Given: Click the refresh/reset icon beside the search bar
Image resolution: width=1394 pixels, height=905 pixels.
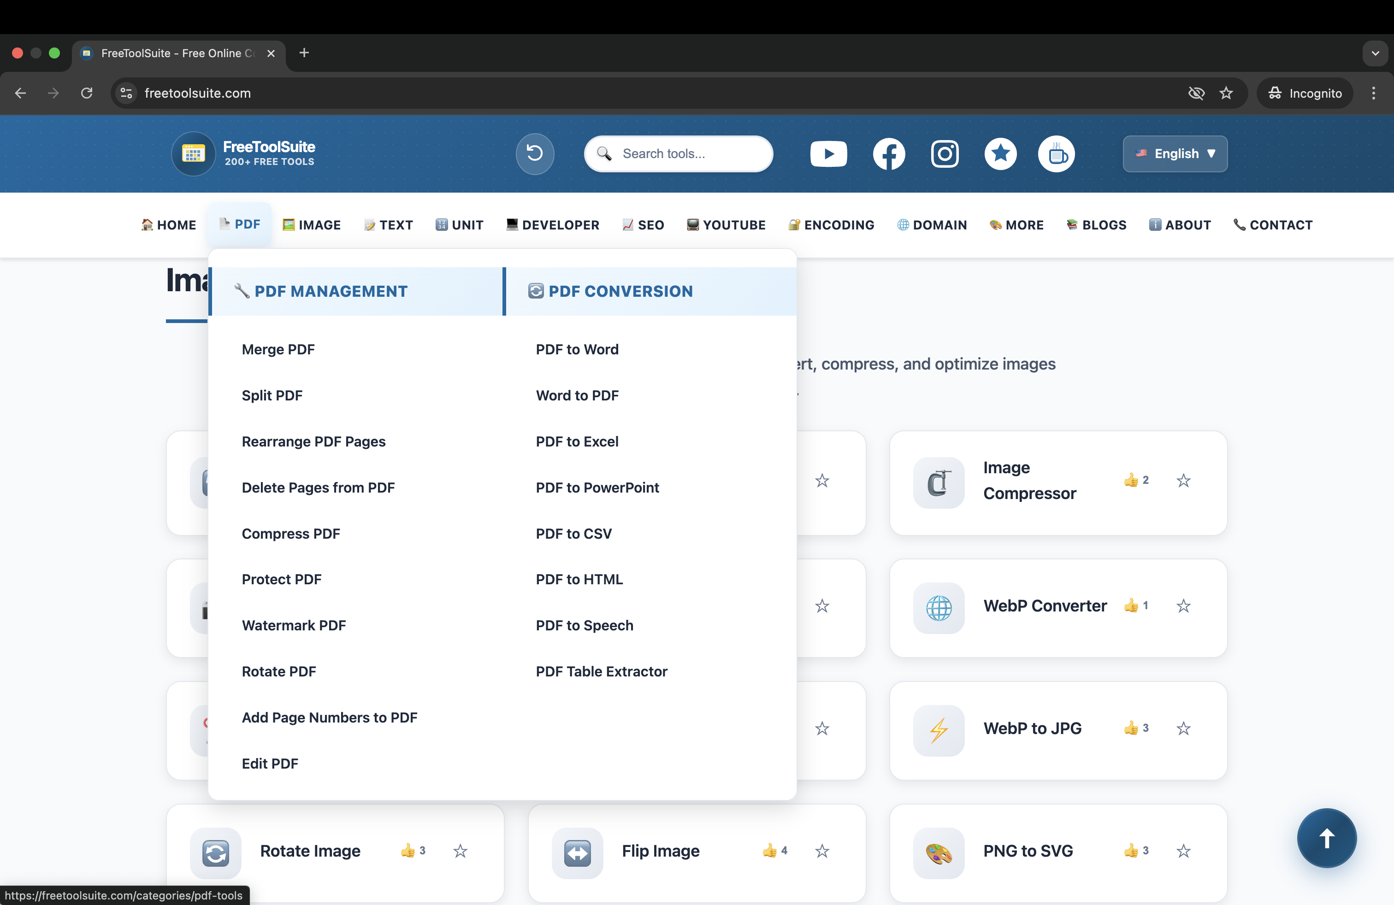Looking at the screenshot, I should tap(534, 153).
